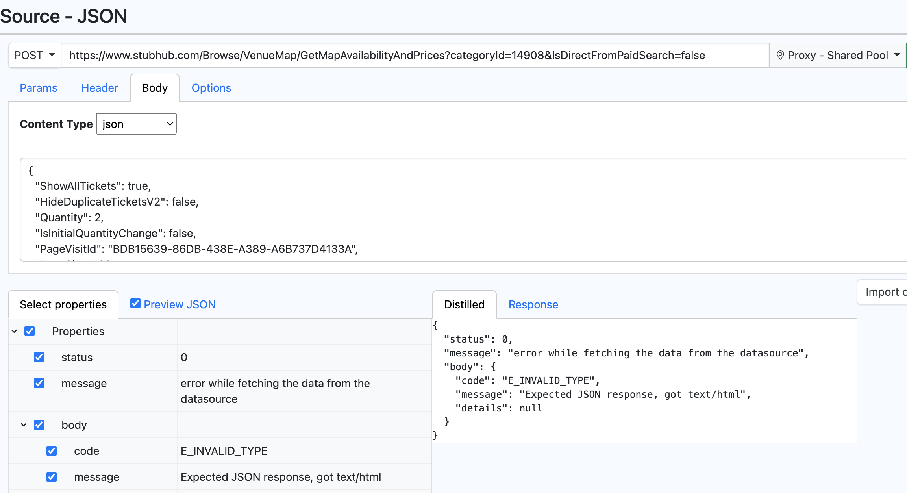The image size is (907, 493).
Task: Open the Options tab
Action: pos(211,88)
